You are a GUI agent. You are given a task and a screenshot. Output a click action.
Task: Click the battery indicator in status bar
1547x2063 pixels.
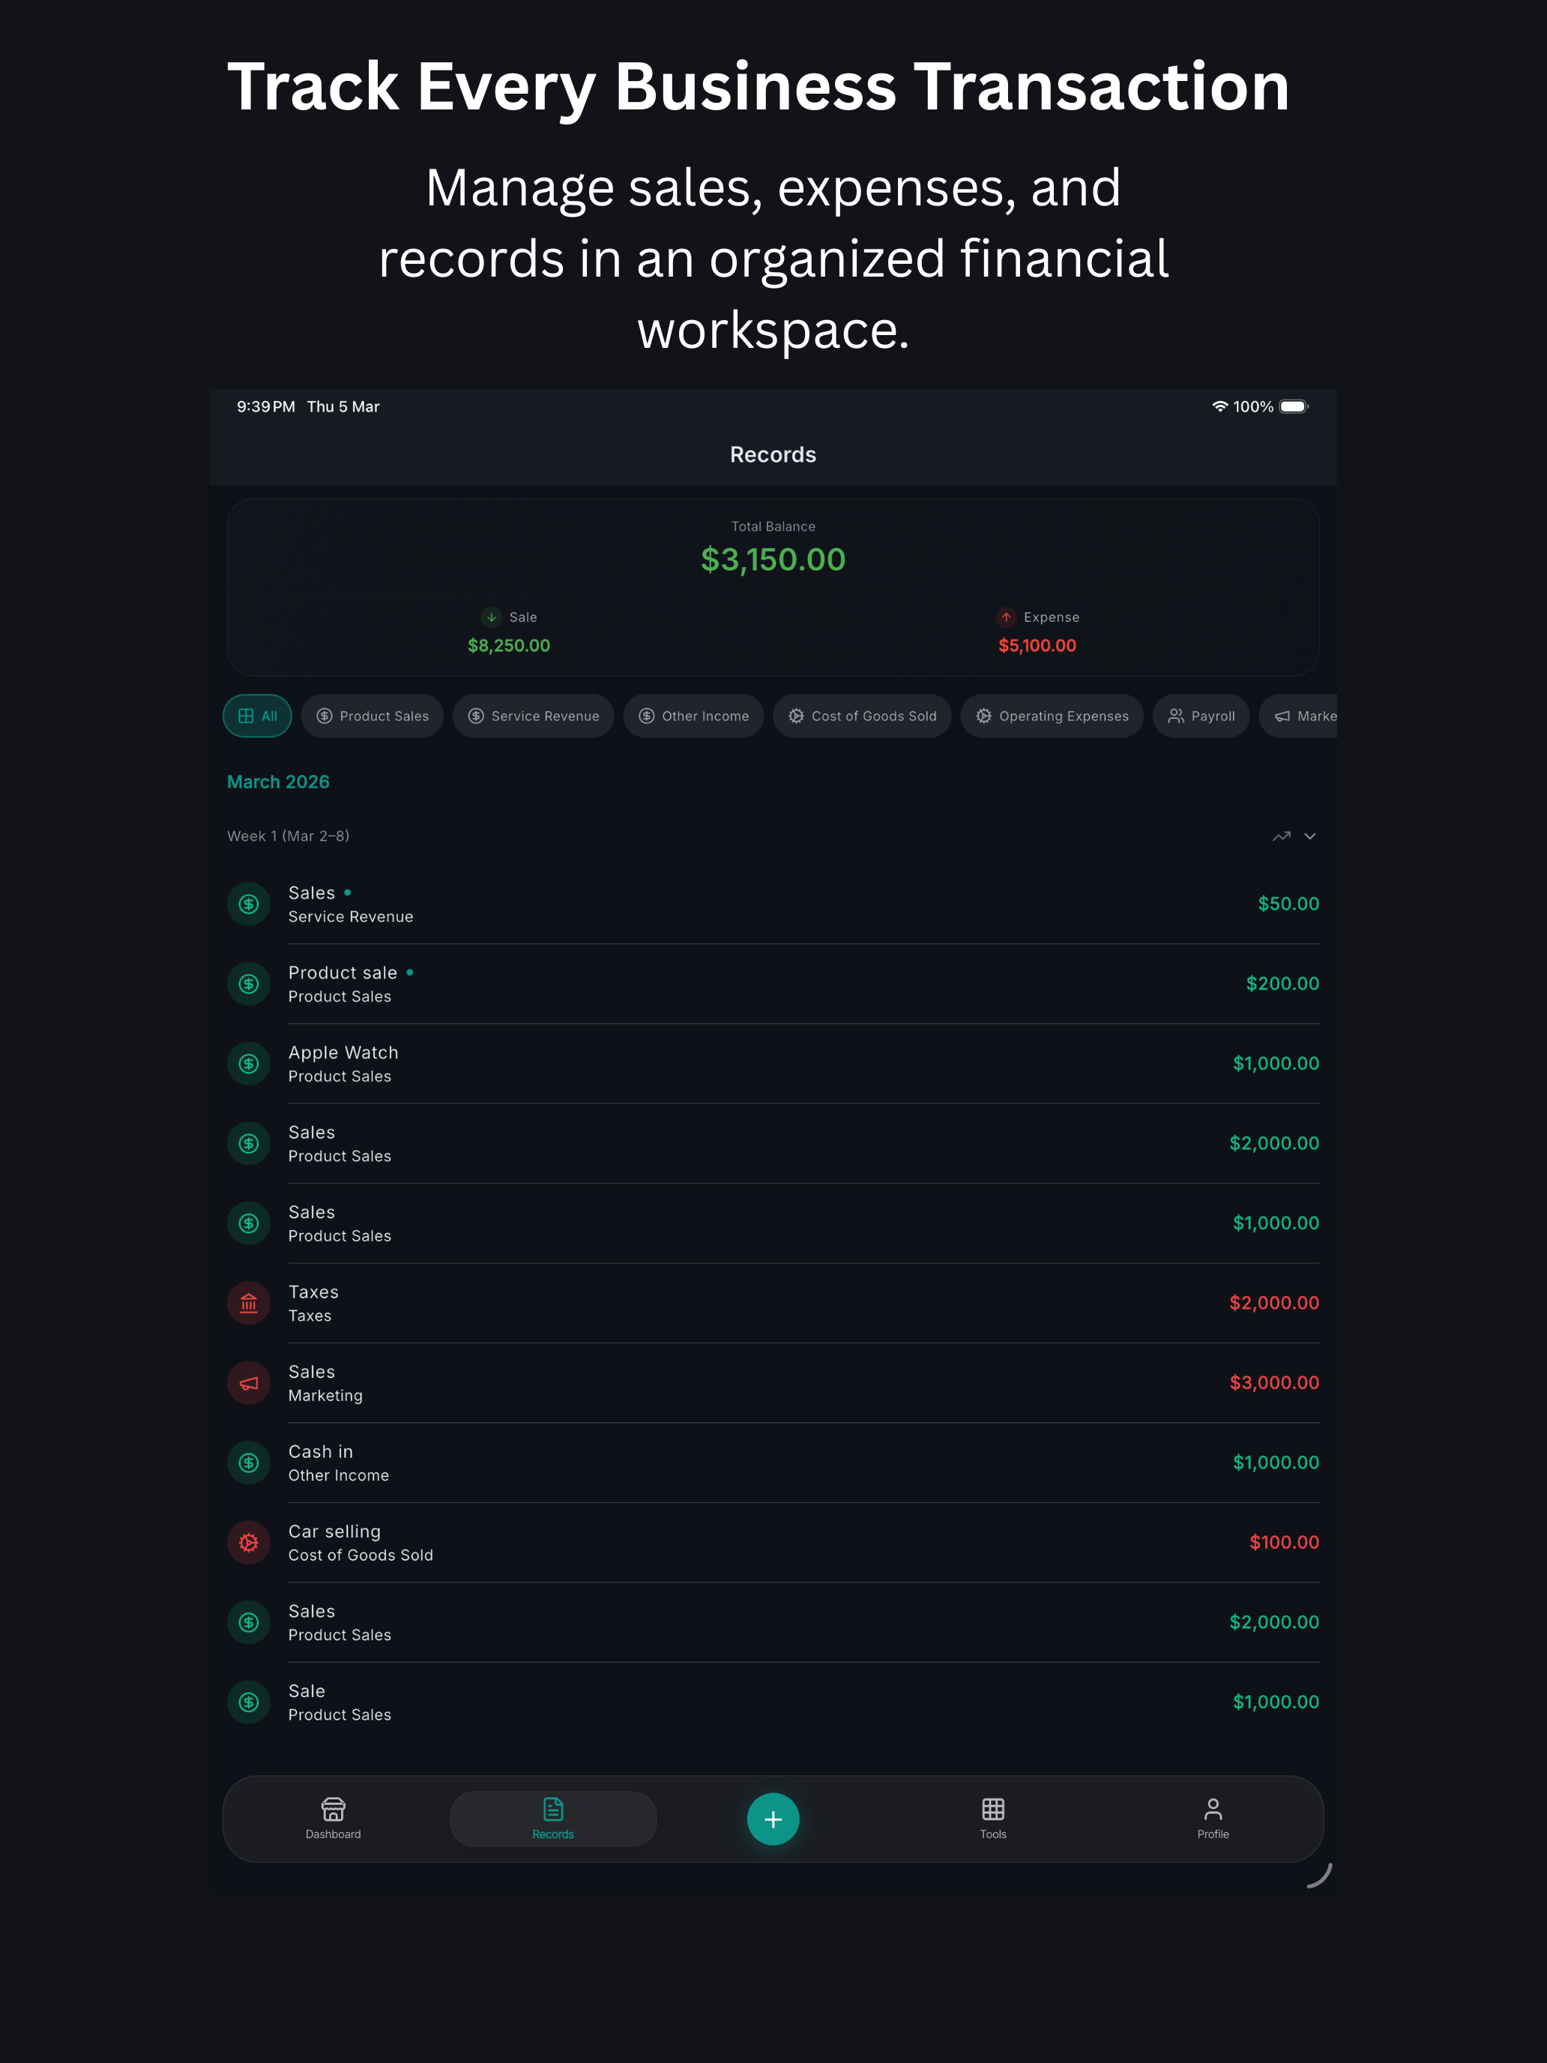coord(1294,406)
